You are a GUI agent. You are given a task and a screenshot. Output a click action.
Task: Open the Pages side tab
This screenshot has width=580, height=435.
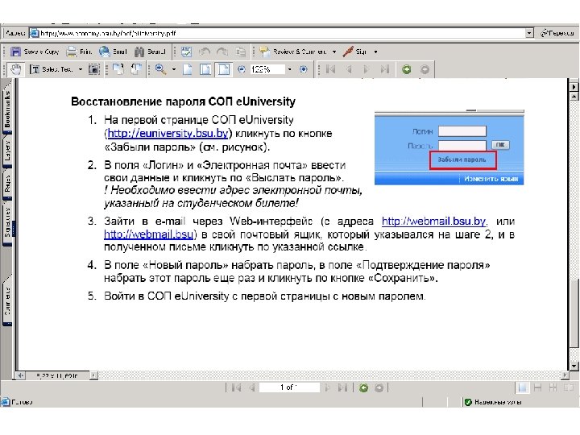(x=7, y=184)
